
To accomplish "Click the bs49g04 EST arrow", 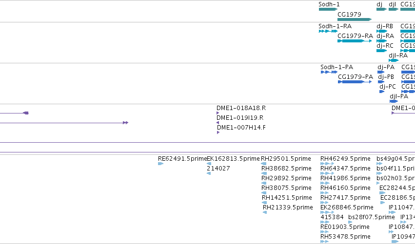I will tap(379, 164).
